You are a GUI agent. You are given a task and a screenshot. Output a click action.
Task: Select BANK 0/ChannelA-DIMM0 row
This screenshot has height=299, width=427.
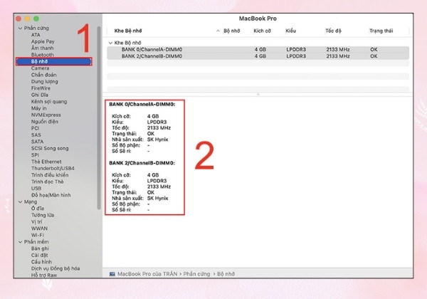[258, 50]
